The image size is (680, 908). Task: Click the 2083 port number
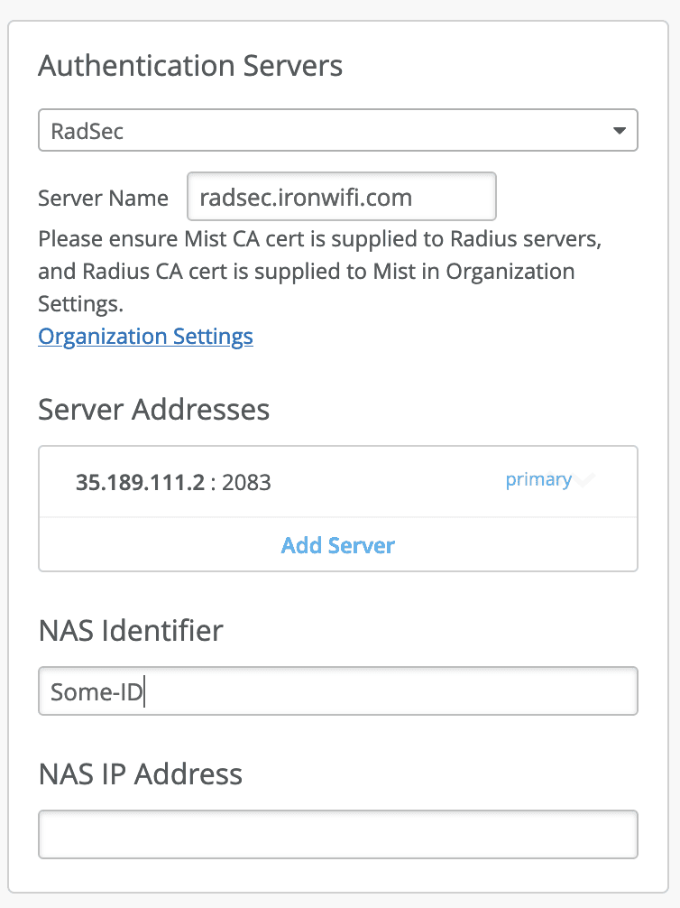pyautogui.click(x=246, y=482)
